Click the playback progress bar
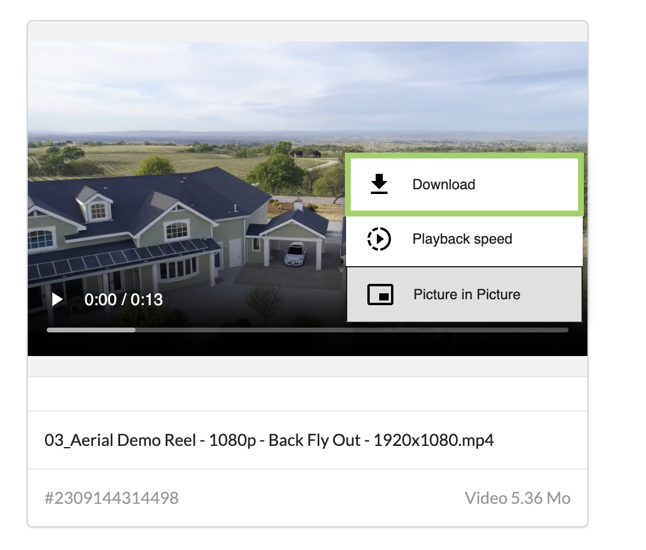Viewport: 646px width, 550px height. coord(308,330)
